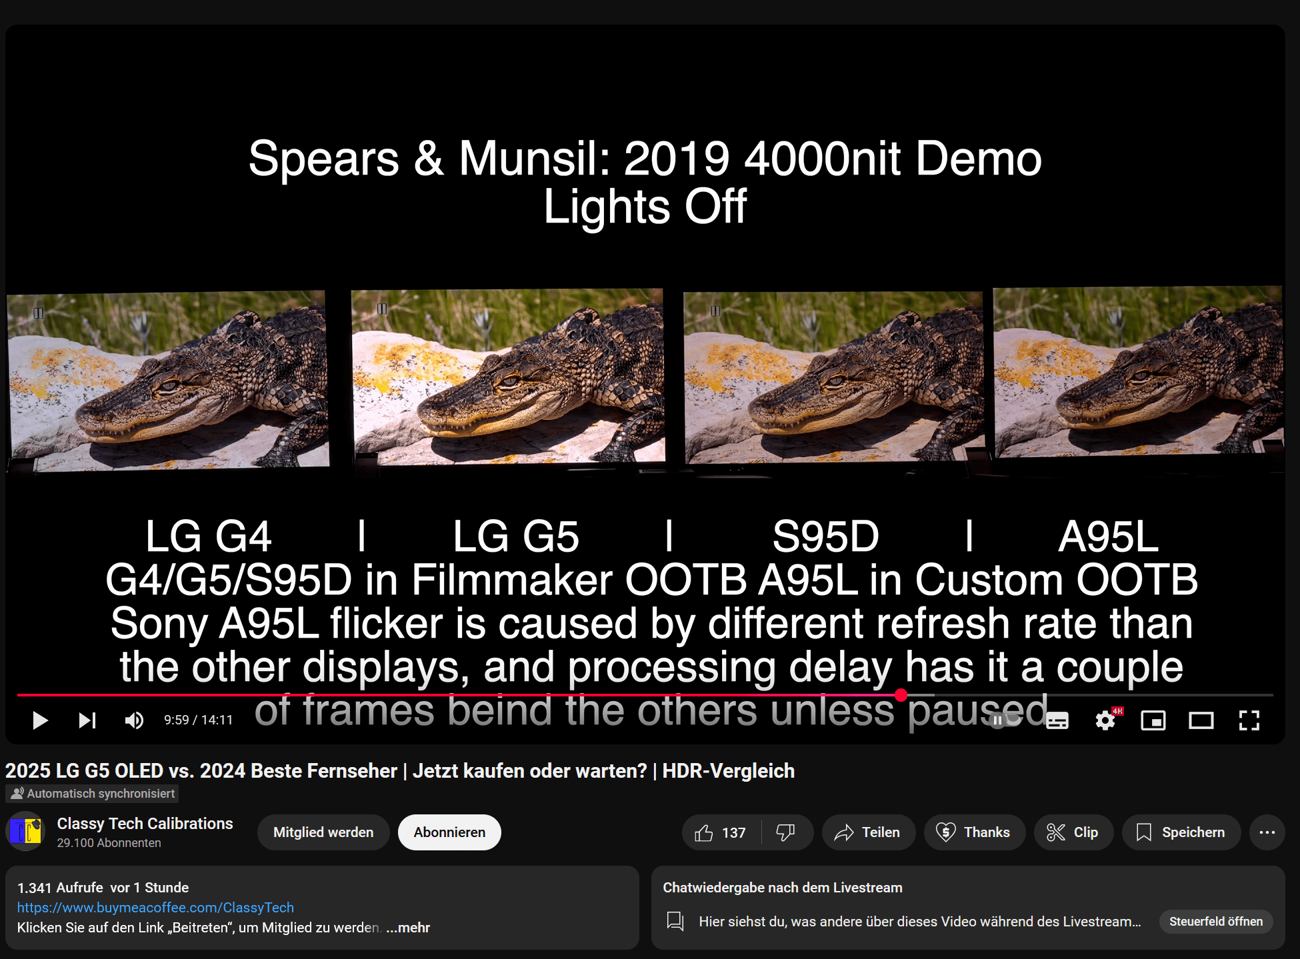Click Steuerfeld öffnen for chat replay
Screen dimensions: 1300x959
[x=1216, y=922]
